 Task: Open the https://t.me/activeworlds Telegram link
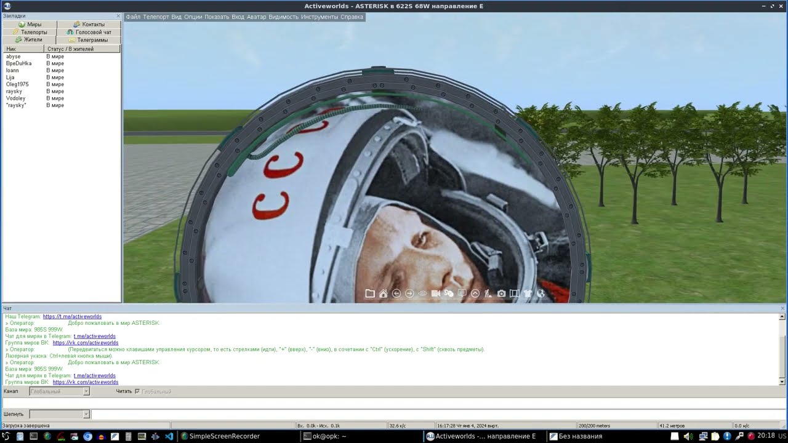pos(72,317)
